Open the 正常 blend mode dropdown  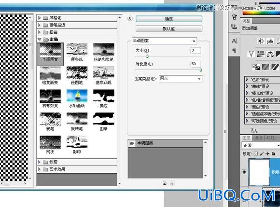pyautogui.click(x=261, y=145)
